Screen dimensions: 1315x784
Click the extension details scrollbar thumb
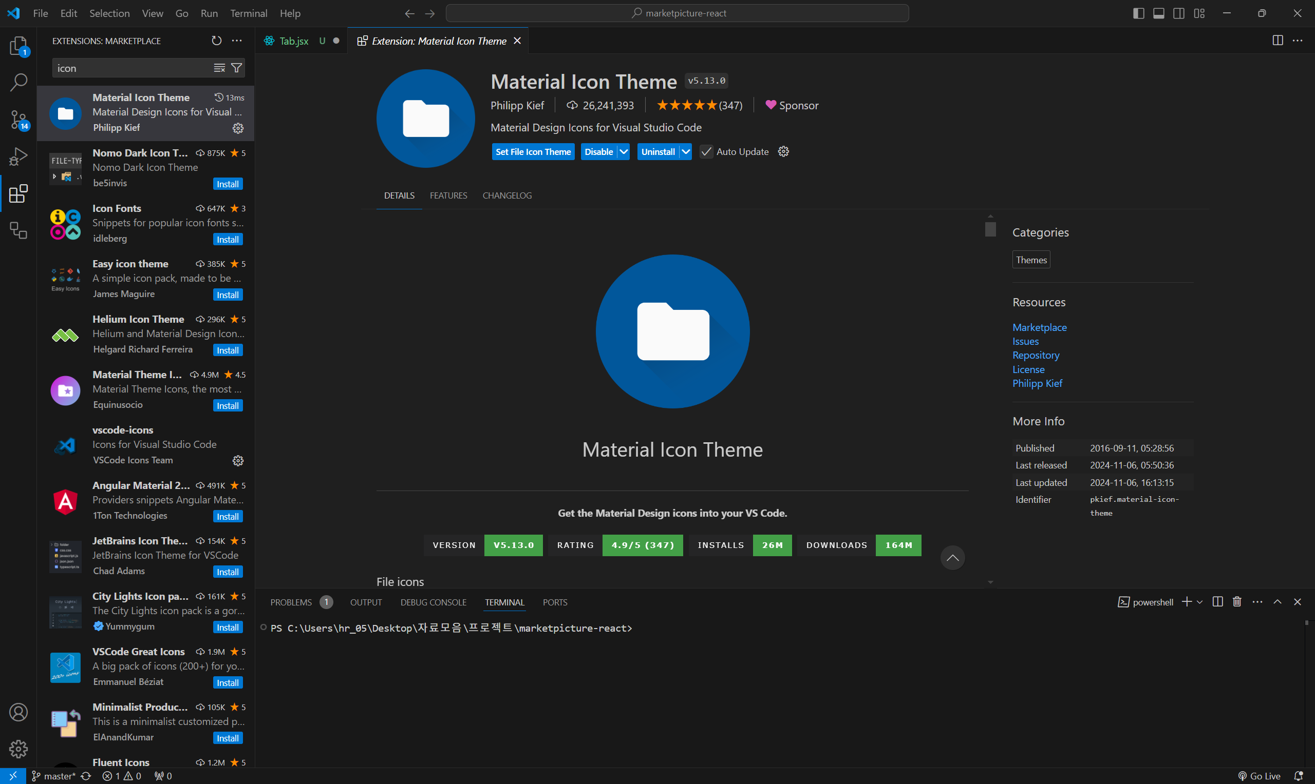(x=990, y=229)
